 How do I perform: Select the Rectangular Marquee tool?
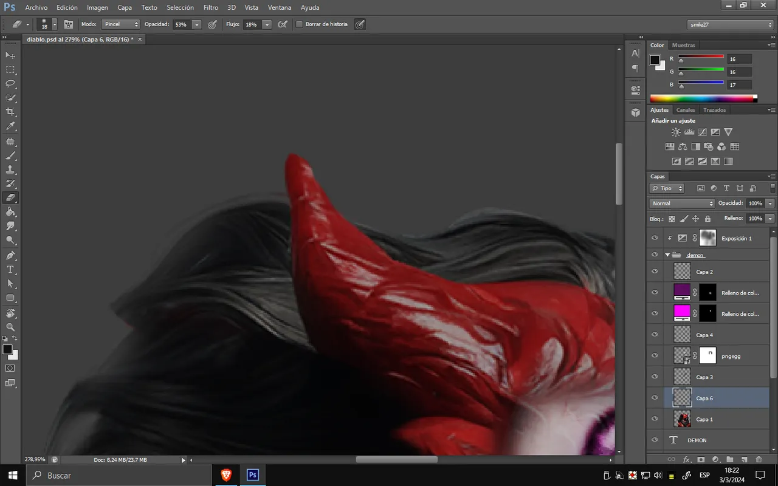coord(10,70)
